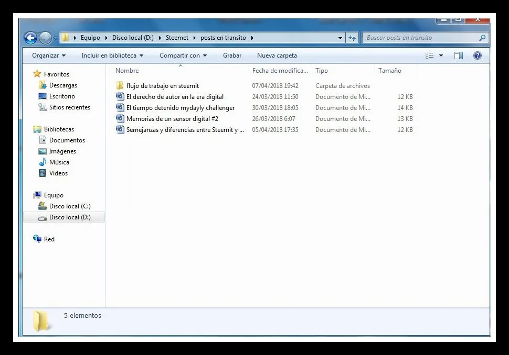The width and height of the screenshot is (509, 355).
Task: Open the 'Compartir con' menu
Action: coord(183,56)
